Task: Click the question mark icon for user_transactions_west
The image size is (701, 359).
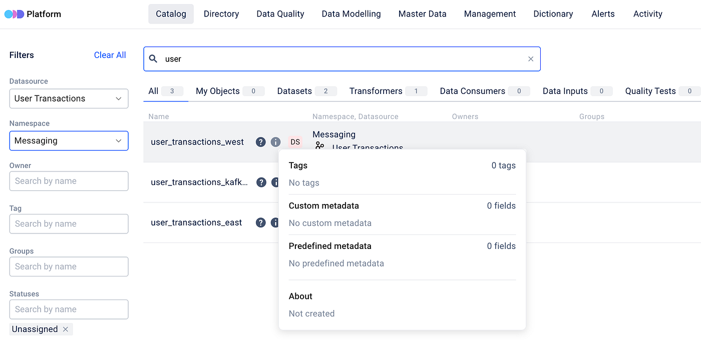Action: (260, 142)
